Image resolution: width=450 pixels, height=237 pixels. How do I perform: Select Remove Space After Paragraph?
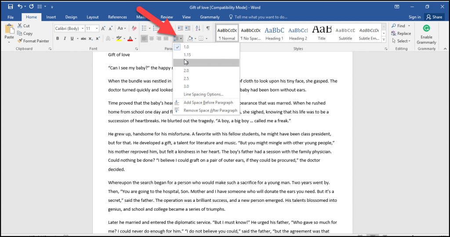click(206, 110)
